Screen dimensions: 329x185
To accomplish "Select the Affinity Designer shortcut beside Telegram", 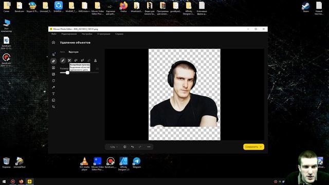I will 123,163.
